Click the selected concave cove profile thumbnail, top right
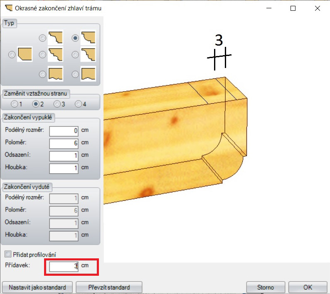Image resolution: width=330 pixels, height=294 pixels. (x=88, y=38)
